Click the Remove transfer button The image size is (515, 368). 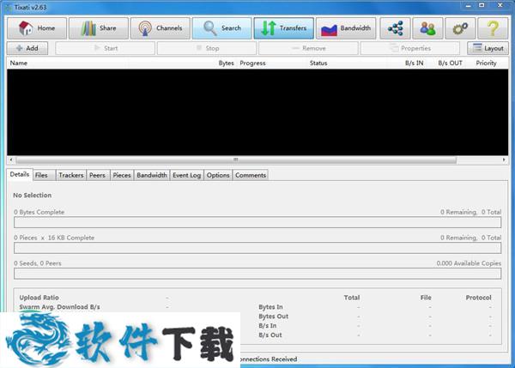308,48
